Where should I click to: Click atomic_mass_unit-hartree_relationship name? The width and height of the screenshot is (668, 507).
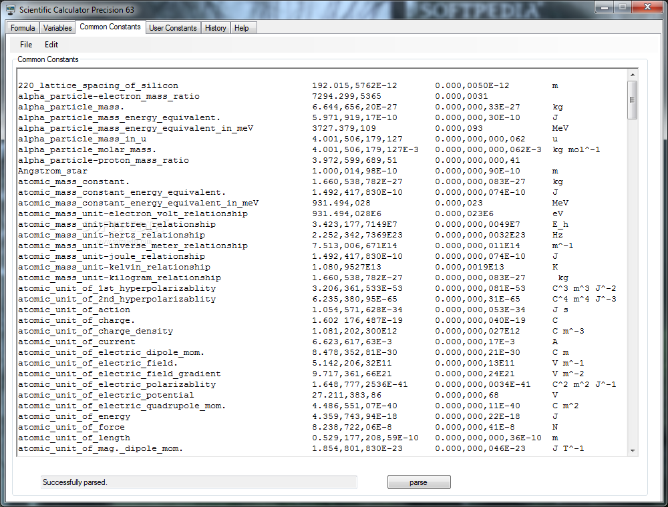(117, 224)
